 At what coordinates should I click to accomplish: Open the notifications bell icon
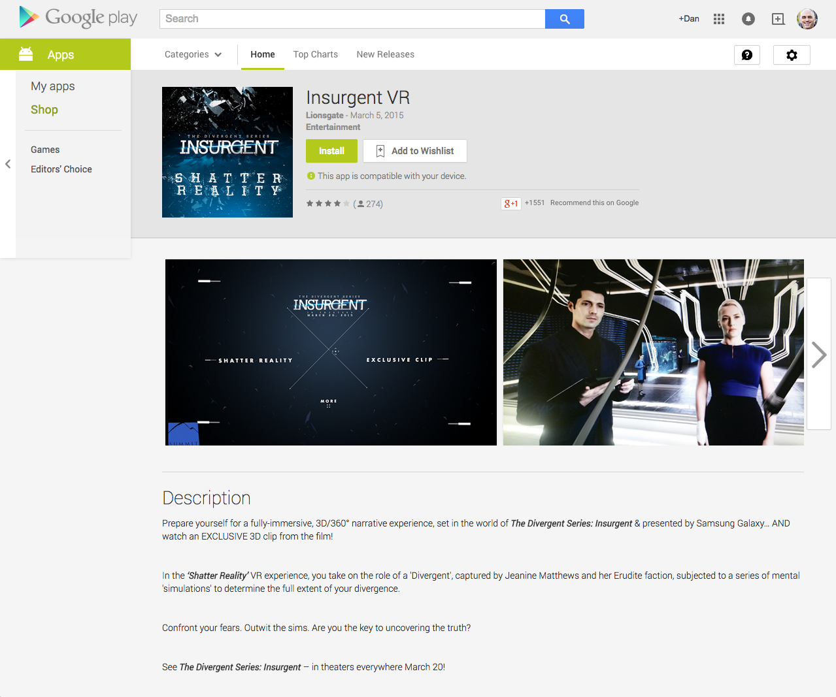click(748, 19)
